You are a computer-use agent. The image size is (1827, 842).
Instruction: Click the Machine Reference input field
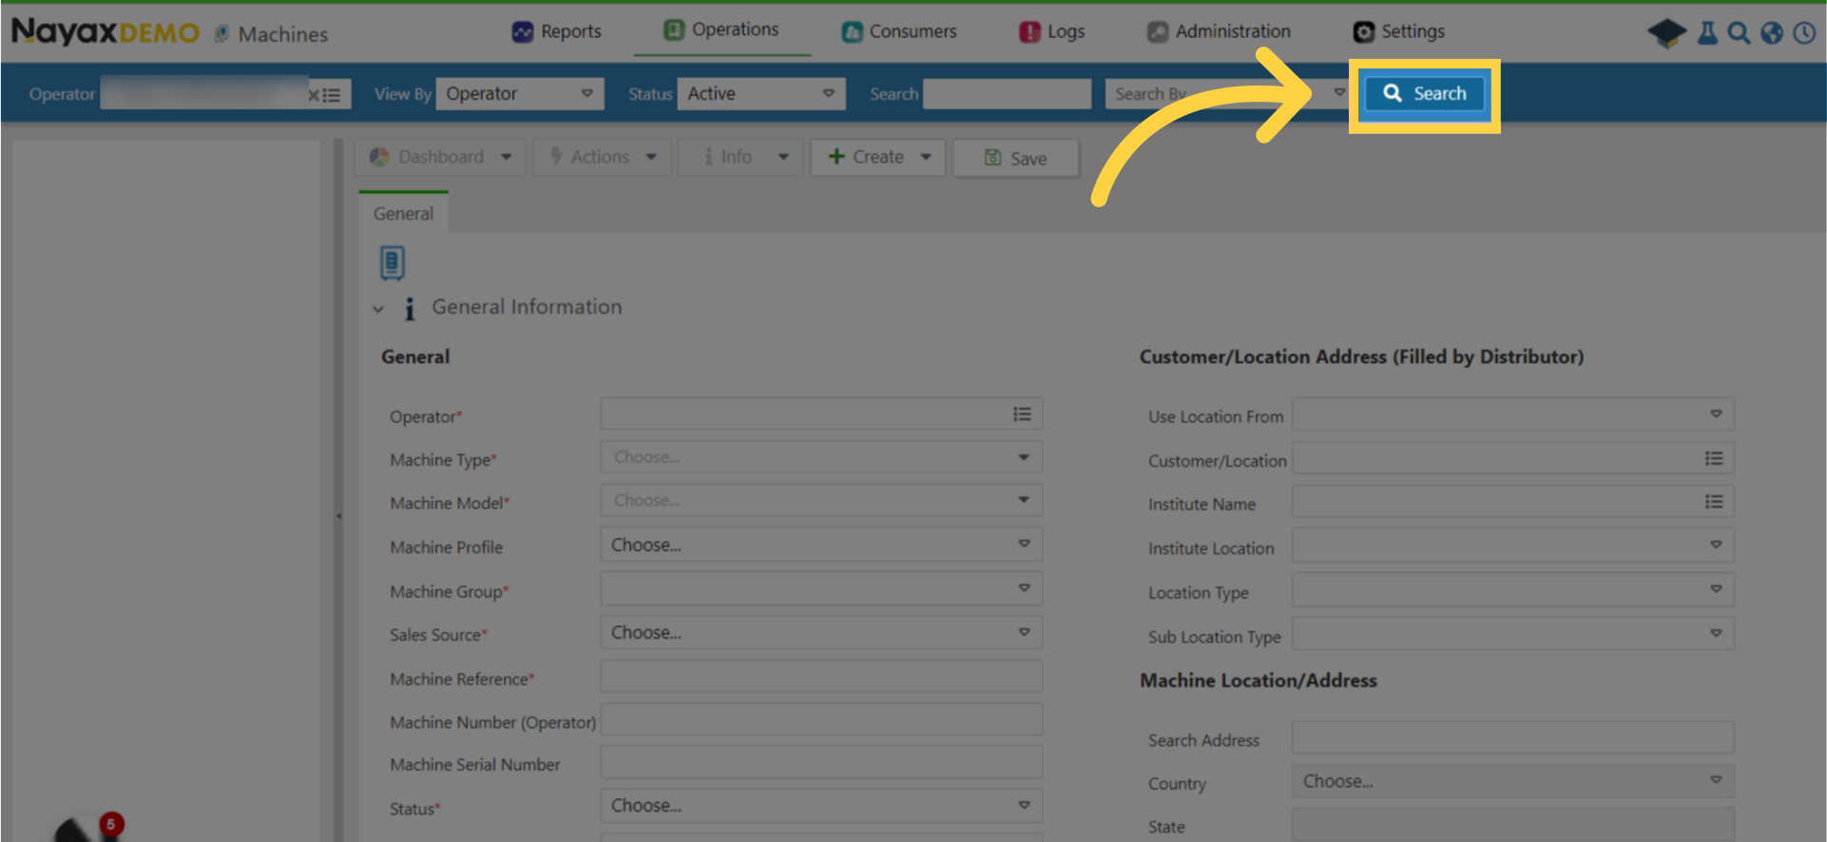click(821, 678)
